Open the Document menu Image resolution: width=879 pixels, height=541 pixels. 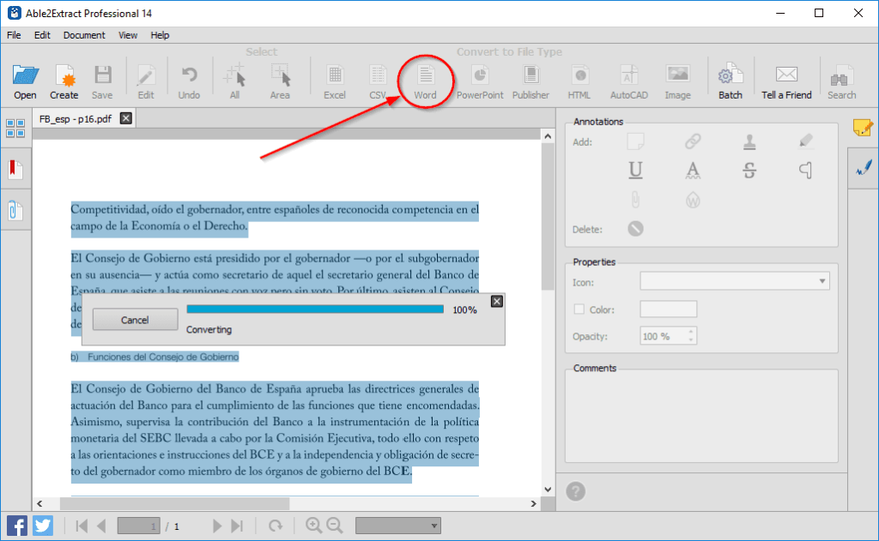[x=83, y=35]
